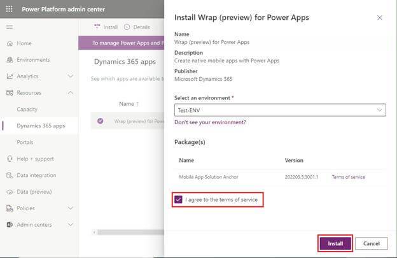Toggle the terms of service agreement checkbox

click(178, 199)
